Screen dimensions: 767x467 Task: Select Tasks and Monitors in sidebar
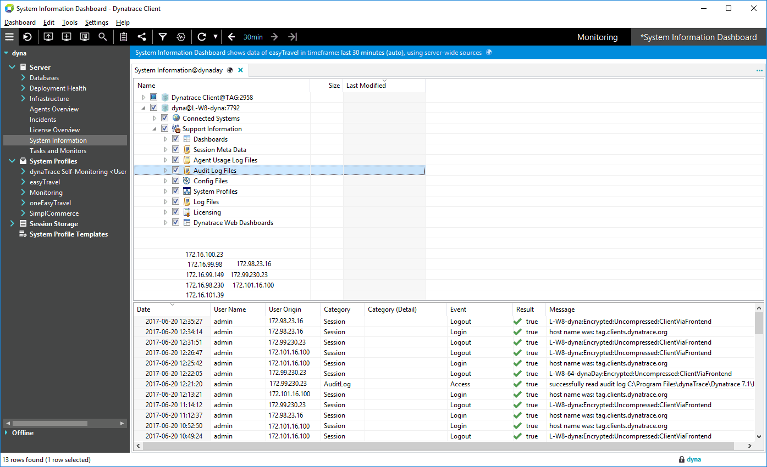tap(58, 151)
